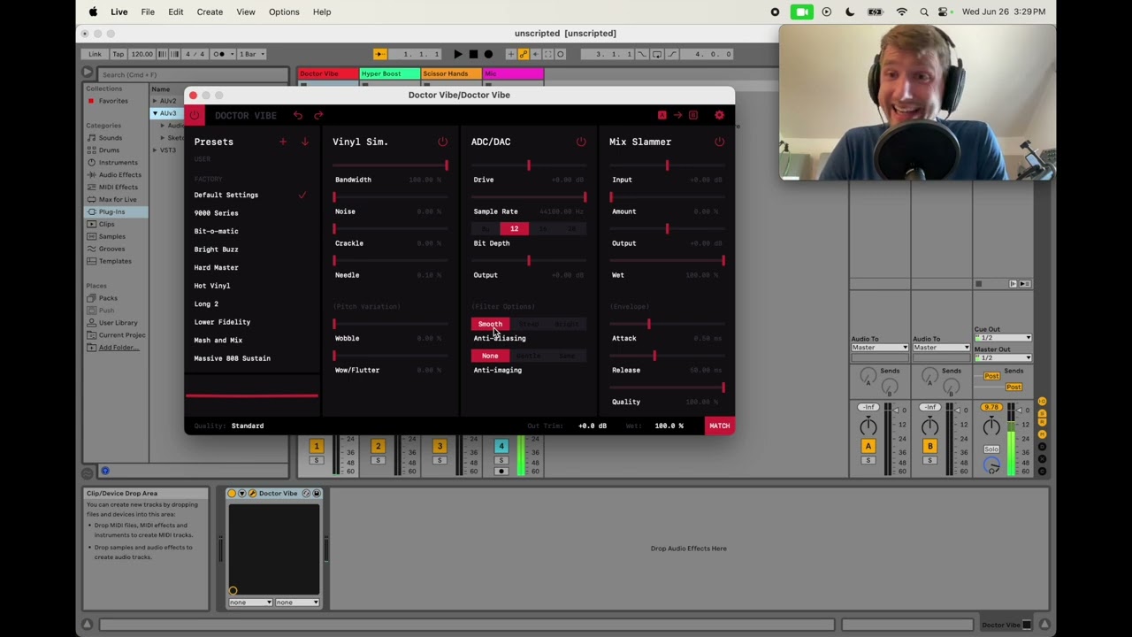This screenshot has width=1132, height=637.
Task: Open Cue Out 1/2 dropdown
Action: (x=1003, y=338)
